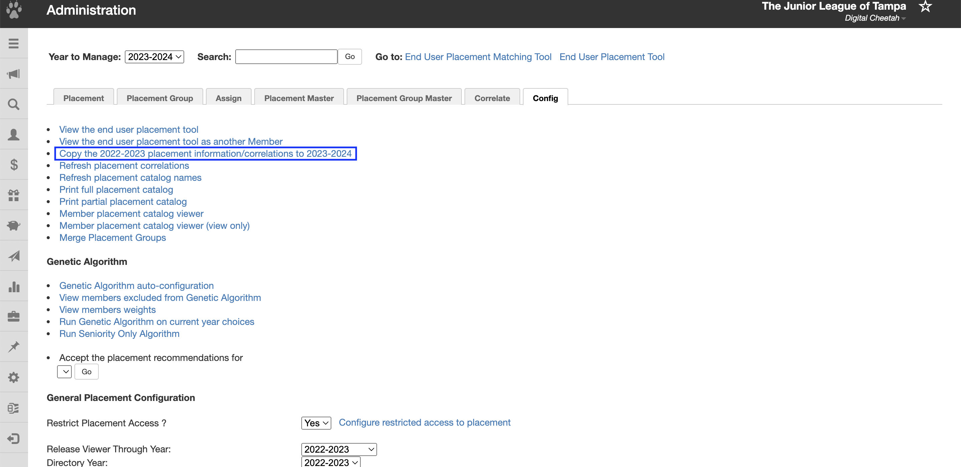Open the person profile sidebar icon
The image size is (961, 467).
[x=14, y=135]
